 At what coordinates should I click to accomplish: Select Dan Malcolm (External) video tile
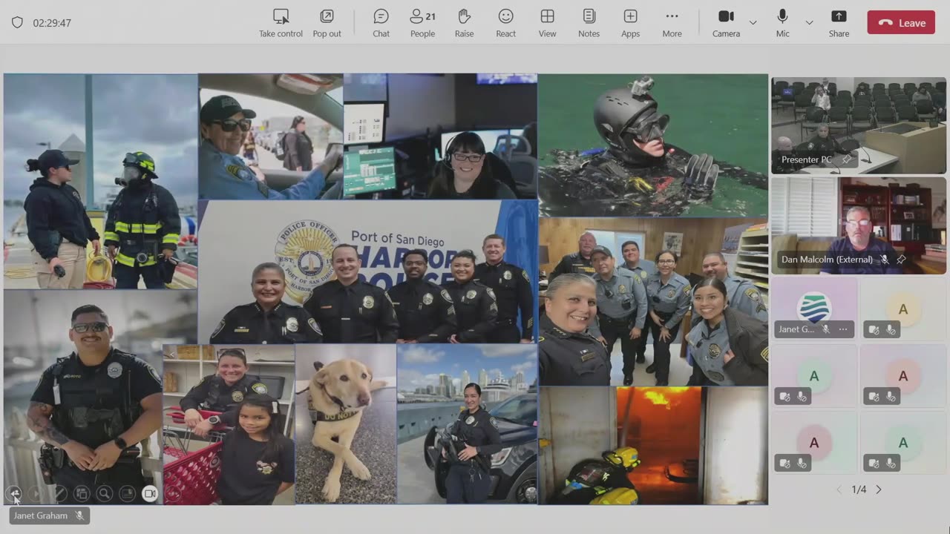point(859,225)
